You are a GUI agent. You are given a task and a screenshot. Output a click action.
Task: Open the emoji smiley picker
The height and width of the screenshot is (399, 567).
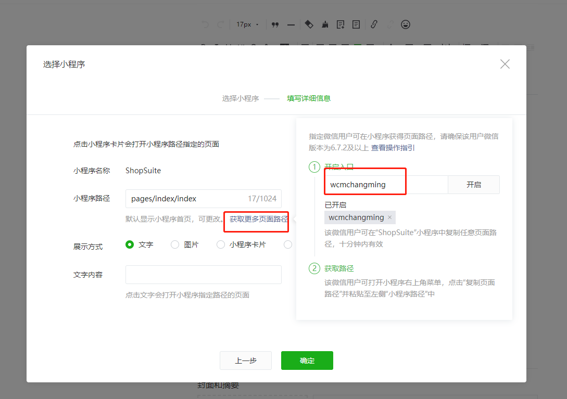click(x=406, y=24)
